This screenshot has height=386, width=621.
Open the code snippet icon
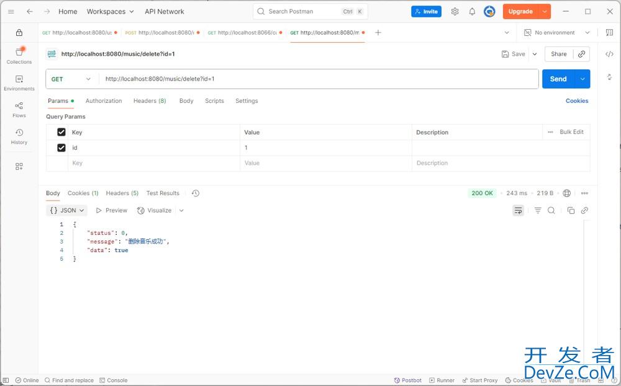click(x=609, y=54)
